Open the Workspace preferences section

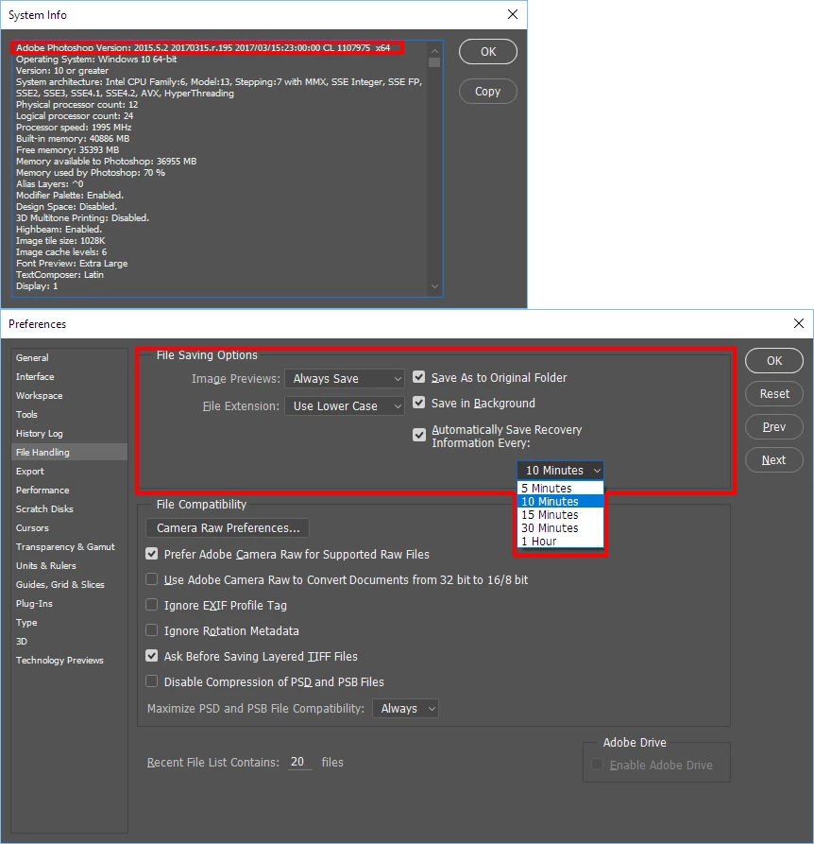[x=69, y=396]
